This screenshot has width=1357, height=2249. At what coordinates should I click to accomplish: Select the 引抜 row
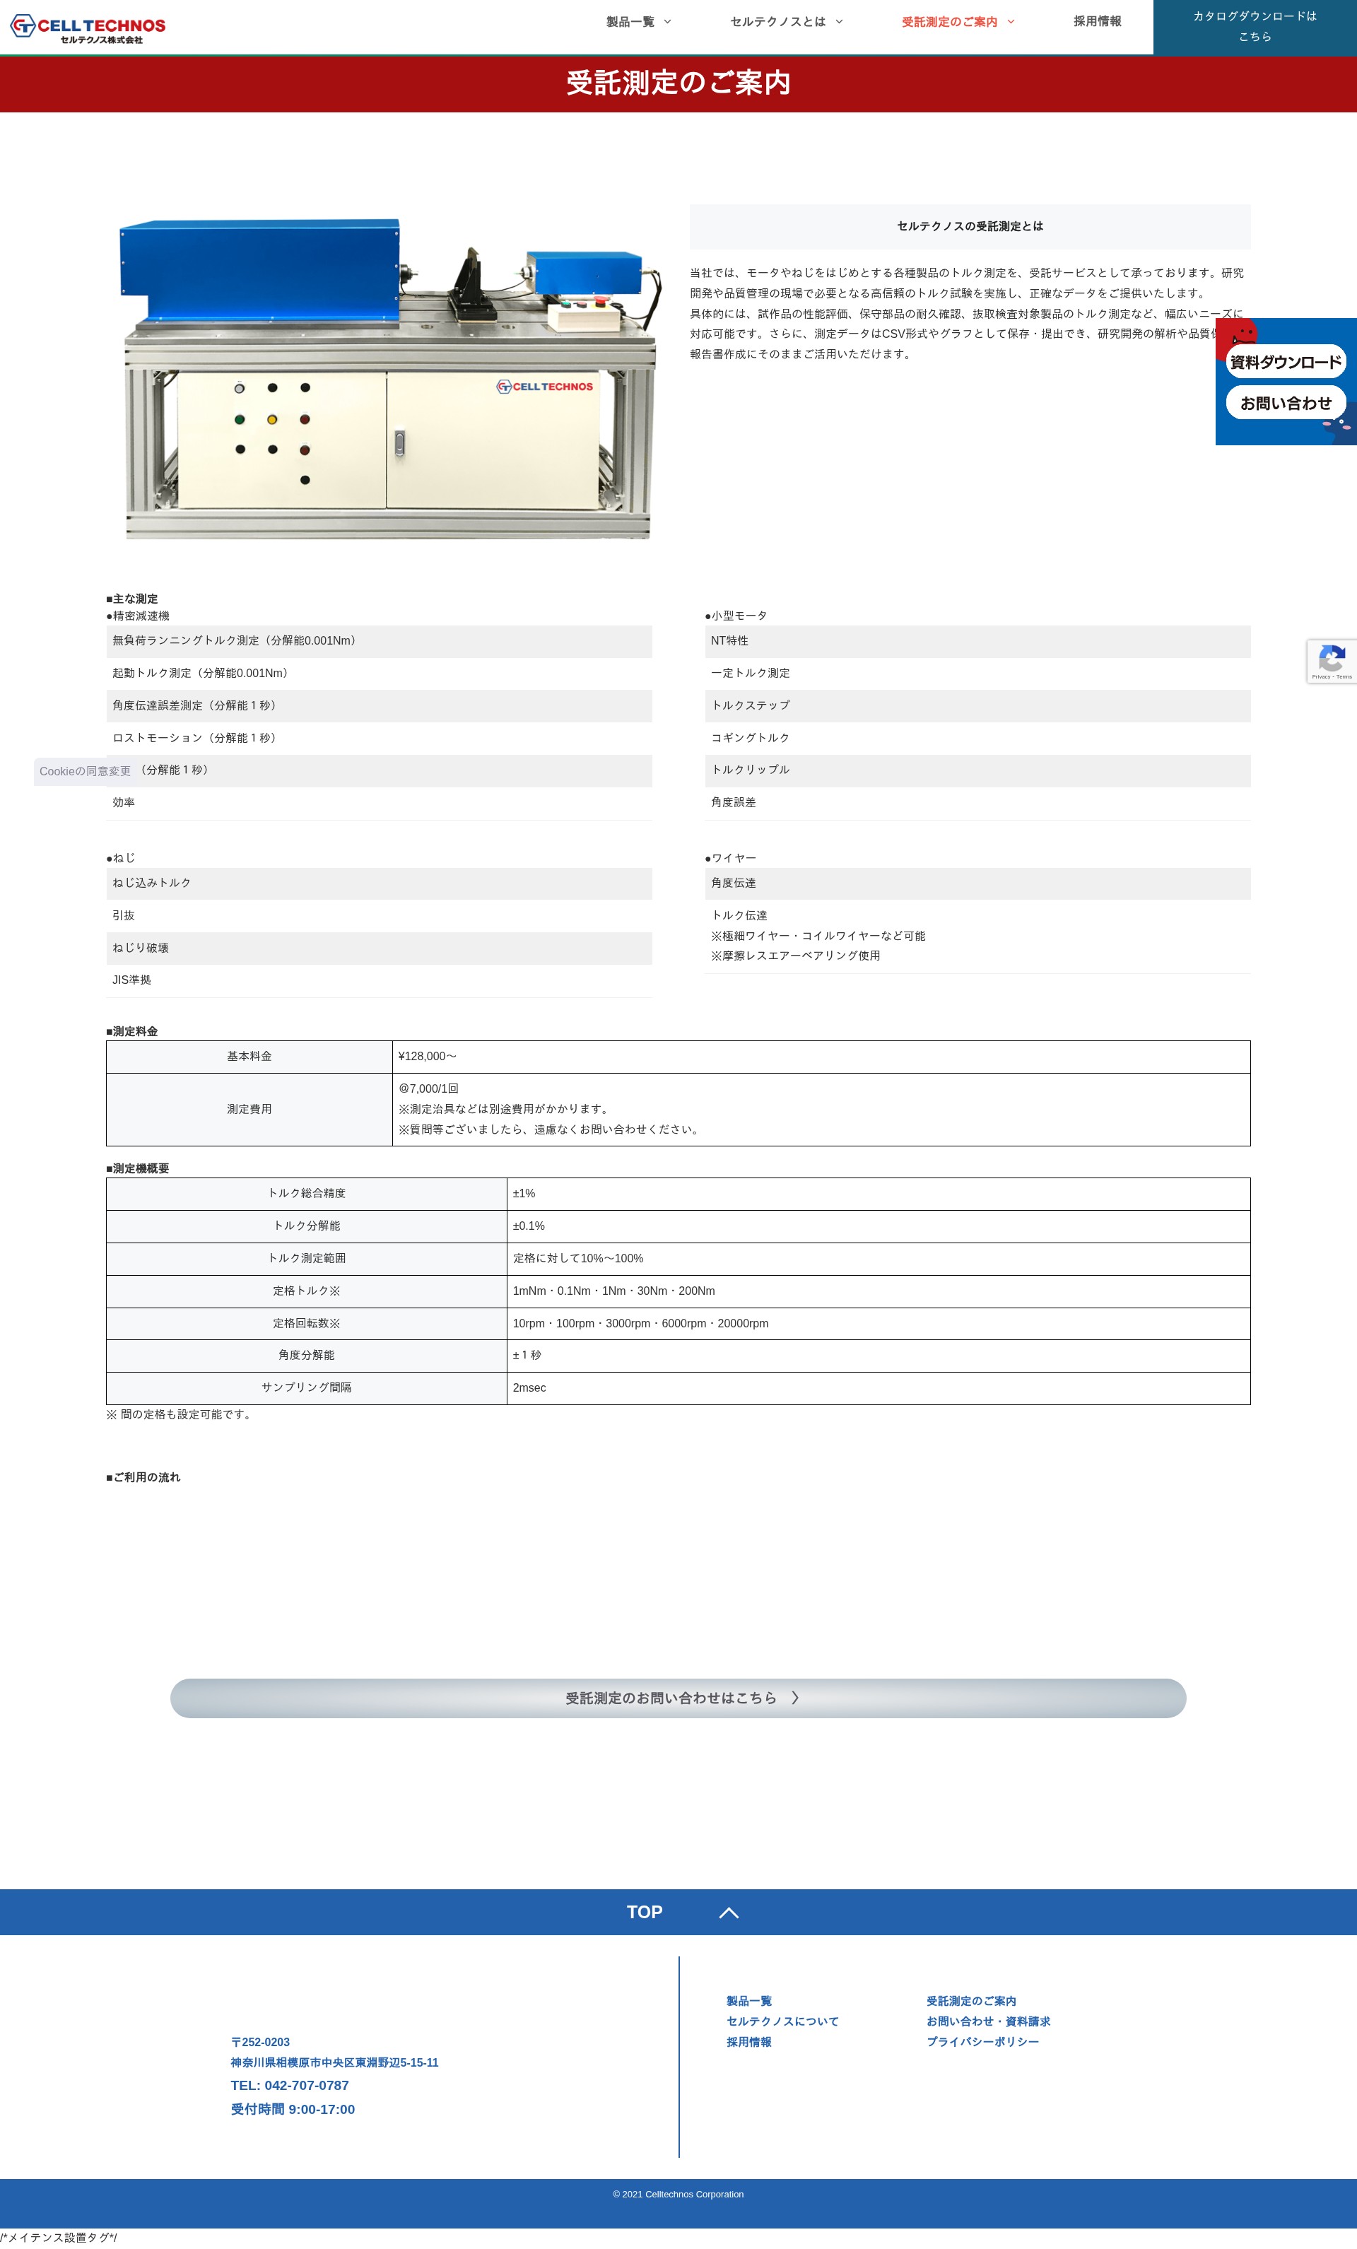(x=379, y=915)
